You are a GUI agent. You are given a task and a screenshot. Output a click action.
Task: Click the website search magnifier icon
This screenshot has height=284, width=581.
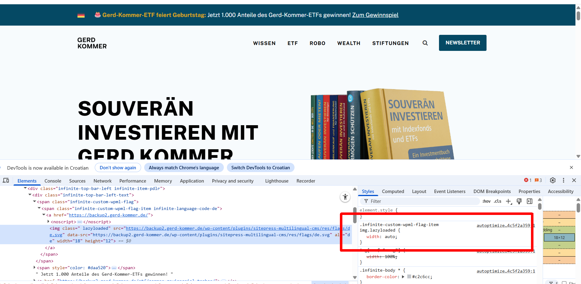pos(425,43)
